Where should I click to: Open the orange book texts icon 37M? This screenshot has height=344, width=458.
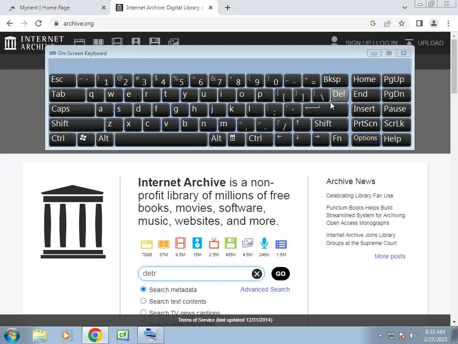coord(164,244)
